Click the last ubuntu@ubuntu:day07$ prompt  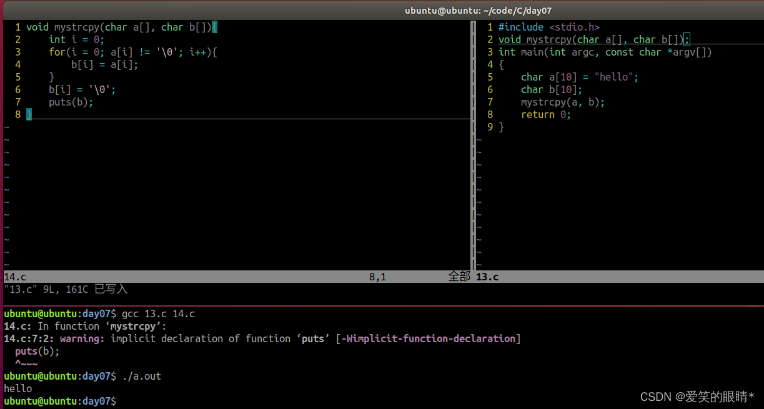click(x=59, y=401)
